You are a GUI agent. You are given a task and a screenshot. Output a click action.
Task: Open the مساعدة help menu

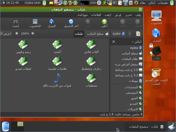point(82,15)
